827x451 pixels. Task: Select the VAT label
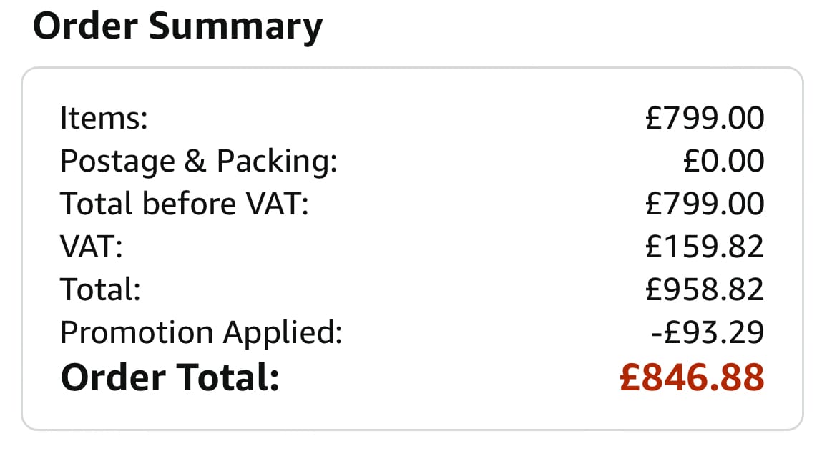tap(92, 247)
